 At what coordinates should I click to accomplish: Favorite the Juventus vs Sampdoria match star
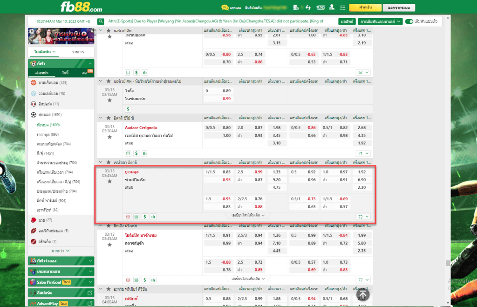(x=109, y=181)
